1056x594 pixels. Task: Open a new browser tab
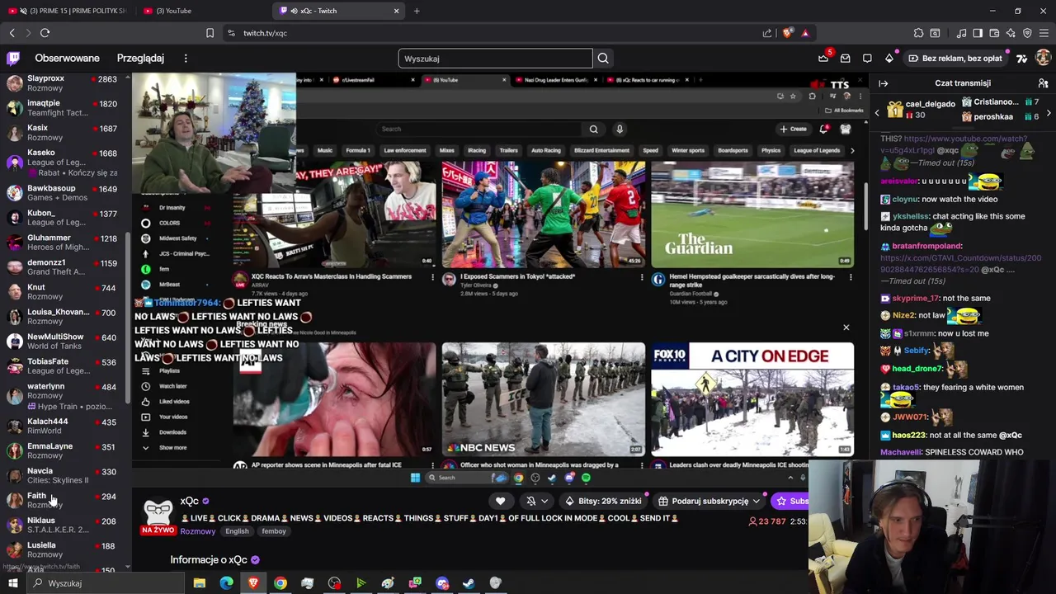[x=417, y=11]
